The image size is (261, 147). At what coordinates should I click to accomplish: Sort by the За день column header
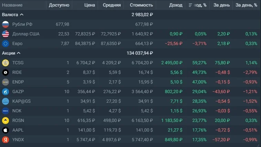[x=221, y=5]
